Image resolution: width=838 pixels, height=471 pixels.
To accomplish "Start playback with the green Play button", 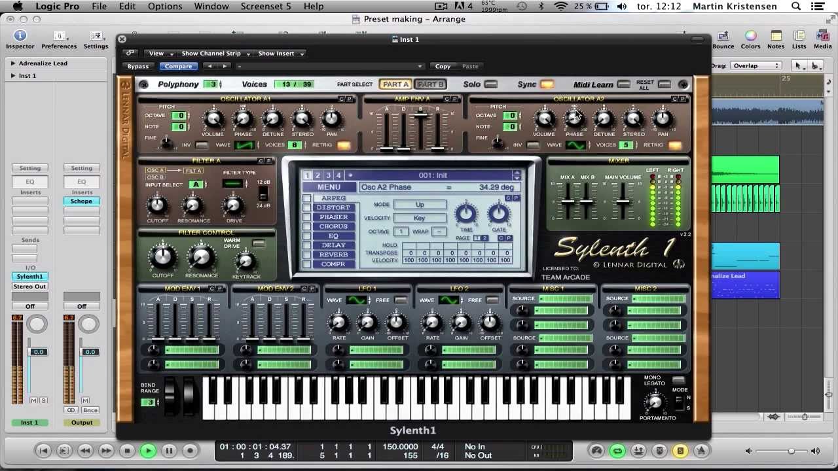I will point(148,450).
